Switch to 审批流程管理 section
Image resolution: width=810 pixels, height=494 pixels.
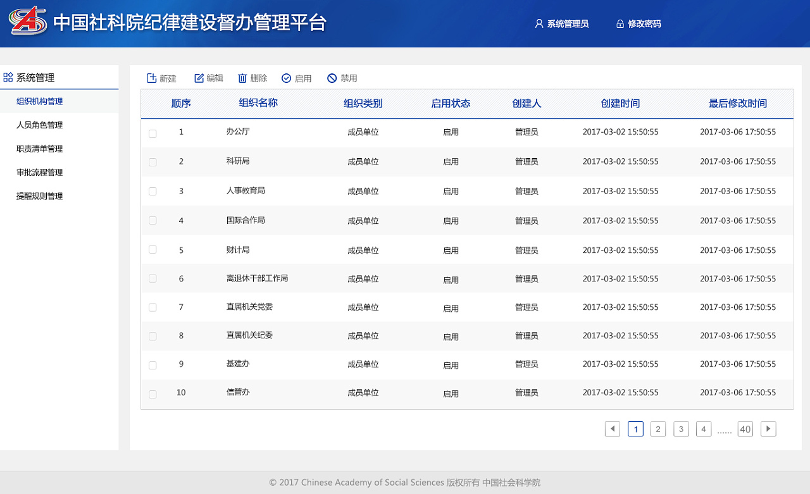tap(39, 172)
